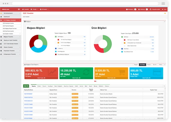Click the orange dot icon near page title
Image resolution: width=171 pixels, height=122 pixels.
165,13
